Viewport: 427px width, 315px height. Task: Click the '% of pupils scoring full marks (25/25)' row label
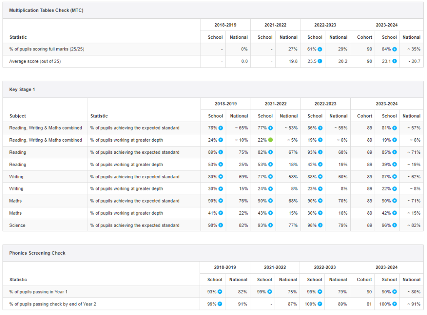47,49
